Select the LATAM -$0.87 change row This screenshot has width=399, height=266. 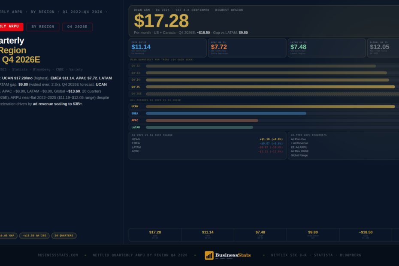207,148
